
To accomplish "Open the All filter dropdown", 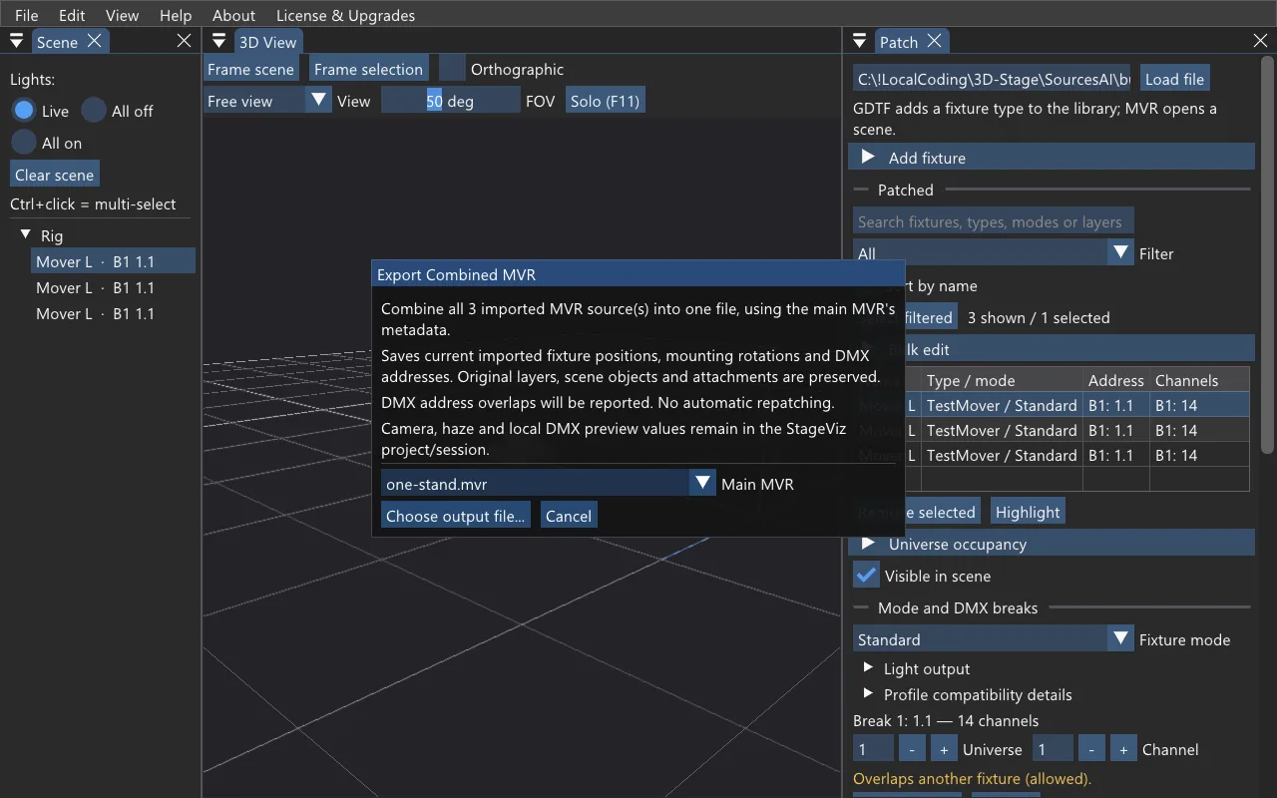I will [x=993, y=253].
